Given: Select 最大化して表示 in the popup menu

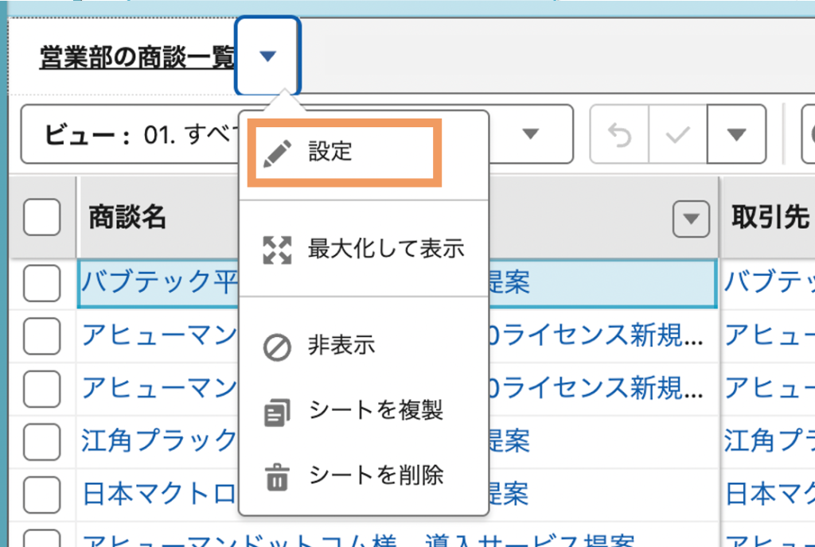Looking at the screenshot, I should click(x=385, y=249).
